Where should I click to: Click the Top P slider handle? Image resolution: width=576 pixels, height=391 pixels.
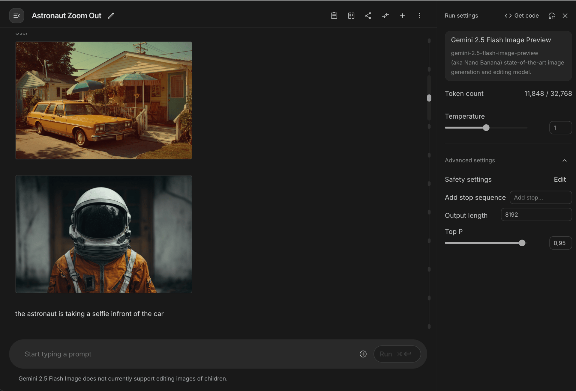(522, 243)
